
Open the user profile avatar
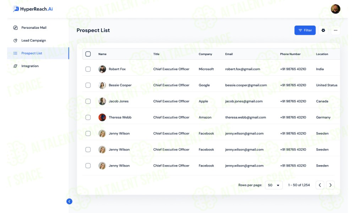[335, 9]
